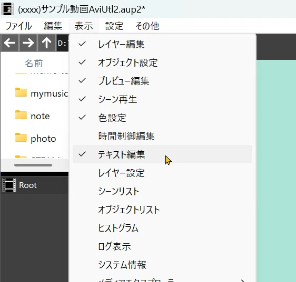Image resolution: width=296 pixels, height=282 pixels.
Task: Open the ファイル menu
Action: pyautogui.click(x=18, y=26)
